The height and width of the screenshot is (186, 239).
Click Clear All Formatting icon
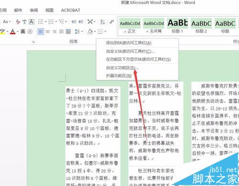pyautogui.click(x=18, y=22)
